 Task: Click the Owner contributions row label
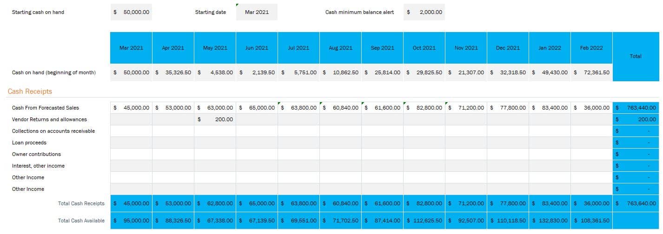36,154
